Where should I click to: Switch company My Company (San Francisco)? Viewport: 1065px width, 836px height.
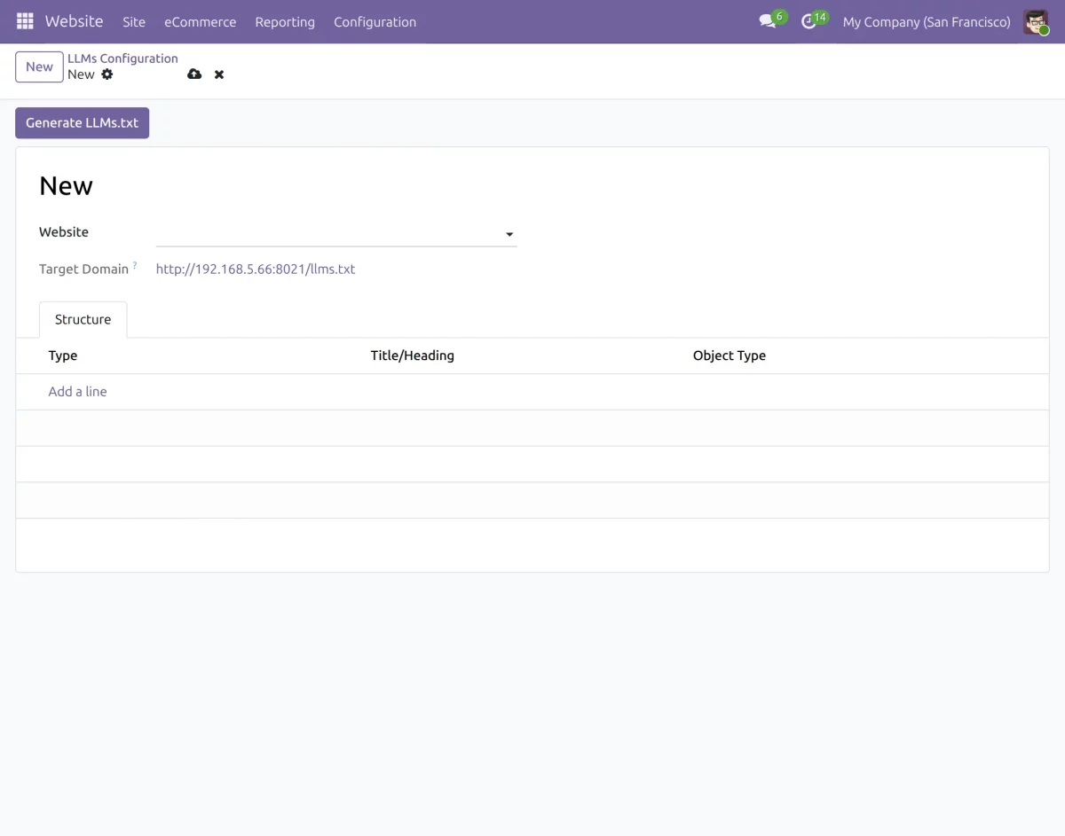click(x=927, y=21)
